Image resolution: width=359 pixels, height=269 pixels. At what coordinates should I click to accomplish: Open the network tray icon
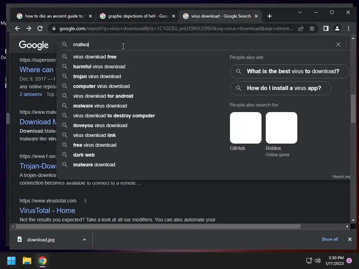[x=309, y=261]
